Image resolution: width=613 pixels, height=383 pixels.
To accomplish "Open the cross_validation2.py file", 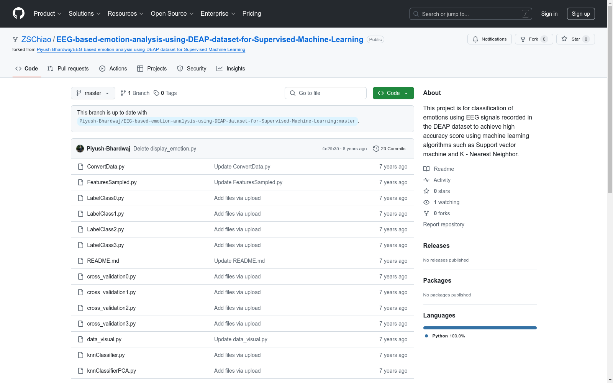I will [x=111, y=308].
